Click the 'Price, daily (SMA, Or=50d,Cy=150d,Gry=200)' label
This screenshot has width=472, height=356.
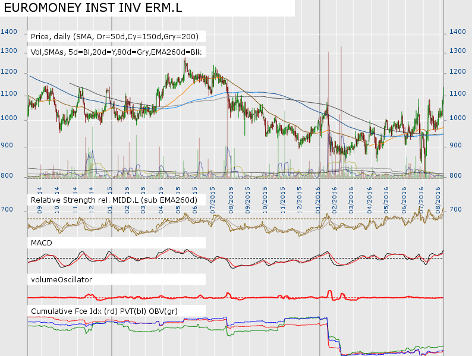[x=115, y=37]
